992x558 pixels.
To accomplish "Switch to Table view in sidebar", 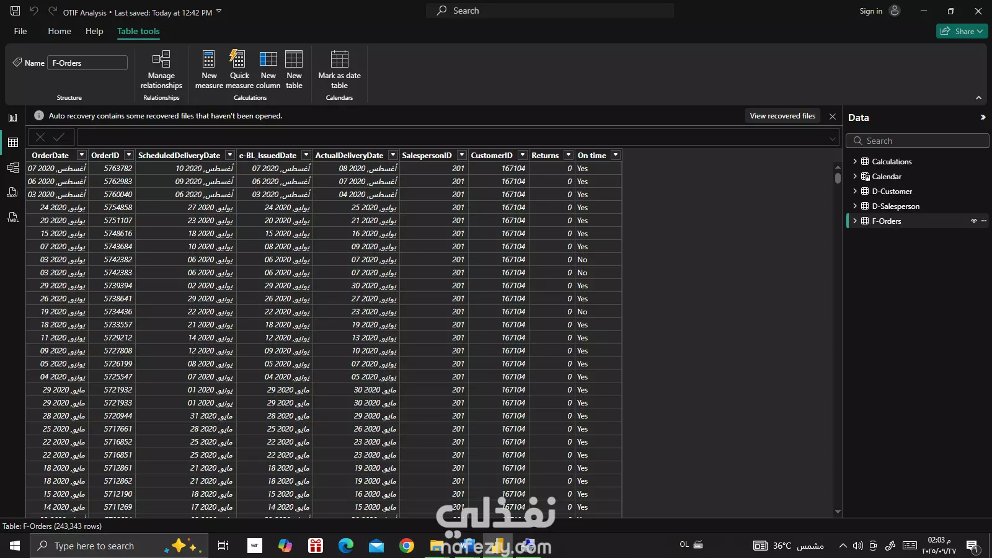I will click(12, 143).
